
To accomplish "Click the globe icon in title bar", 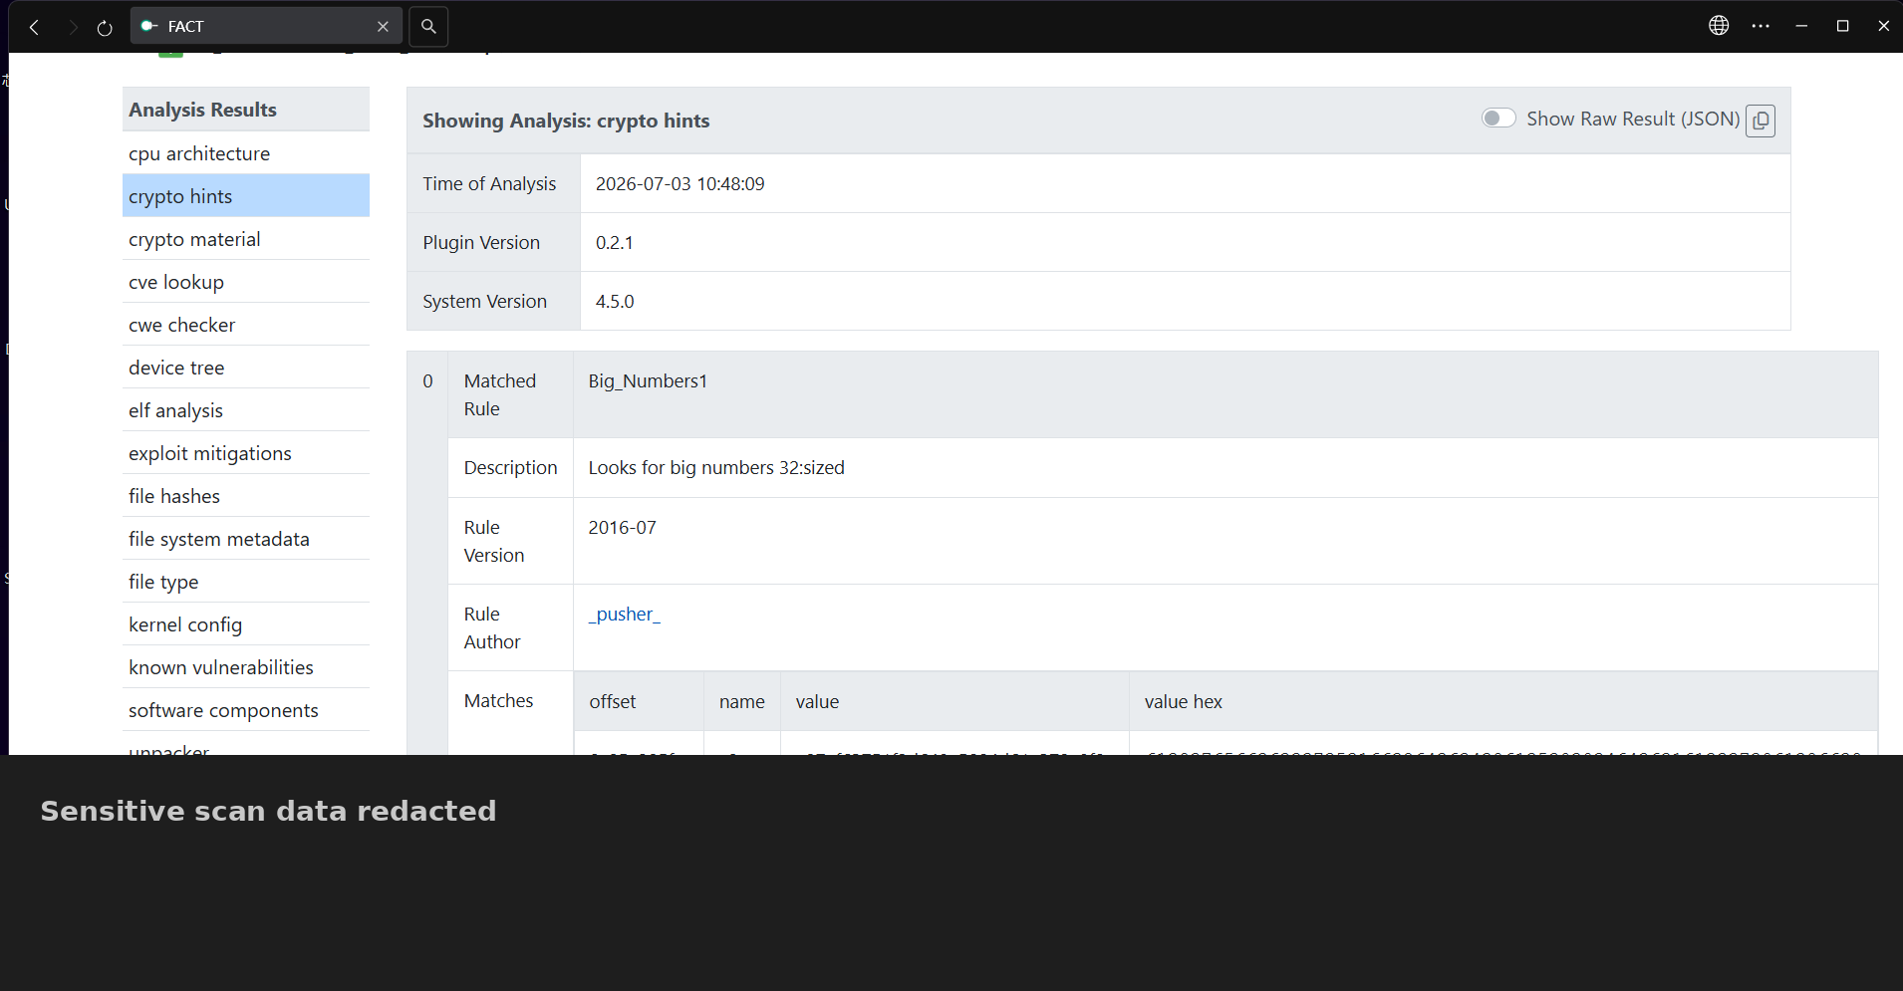I will 1719,26.
